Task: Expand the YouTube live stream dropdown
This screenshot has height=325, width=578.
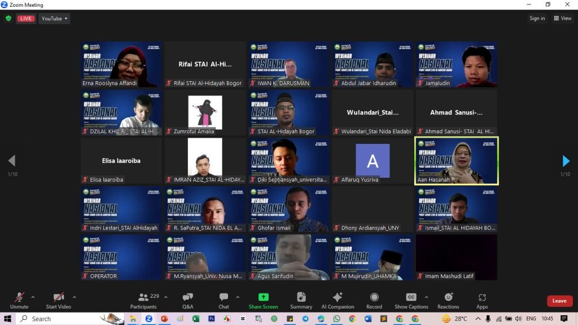Action: (55, 19)
